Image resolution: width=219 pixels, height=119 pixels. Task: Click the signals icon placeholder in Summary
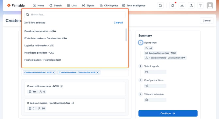point(146,72)
